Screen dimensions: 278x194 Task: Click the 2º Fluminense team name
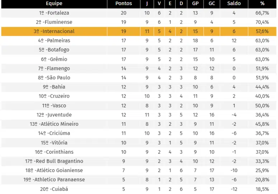(54, 22)
